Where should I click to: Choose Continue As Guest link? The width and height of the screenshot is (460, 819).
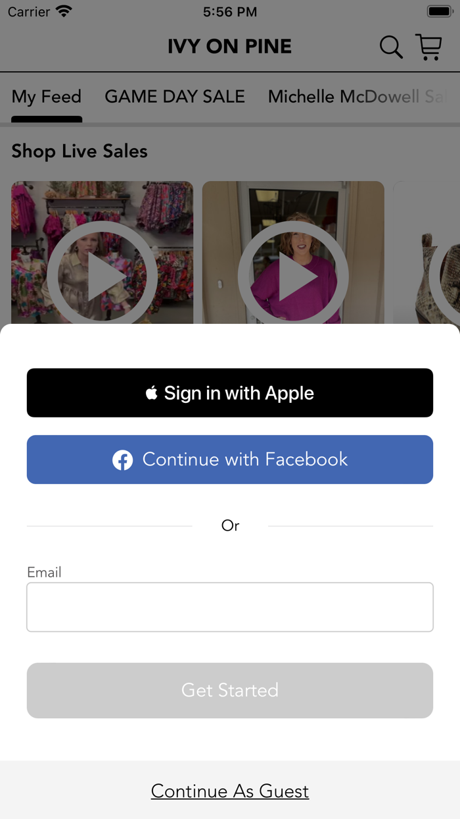click(230, 791)
